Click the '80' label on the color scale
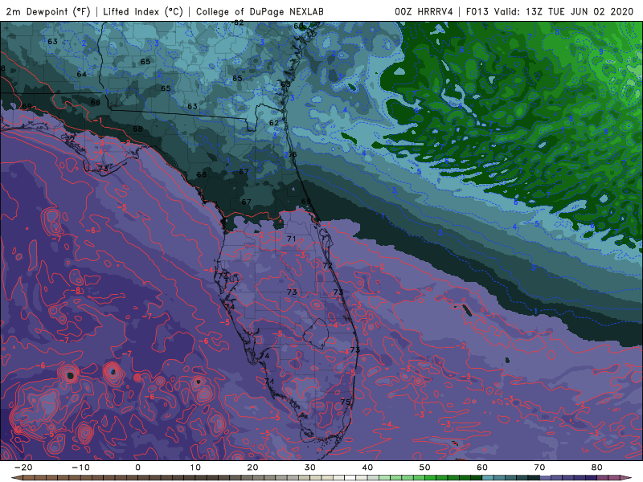Viewport: 643px width, 482px height. (597, 468)
